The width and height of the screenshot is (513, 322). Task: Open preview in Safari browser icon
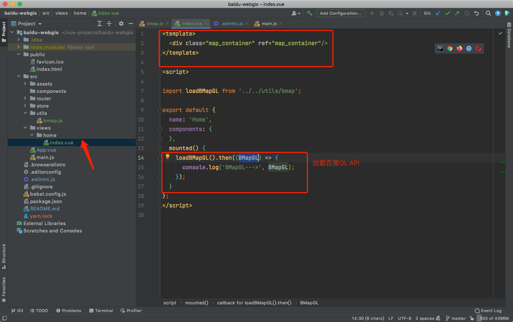click(469, 48)
